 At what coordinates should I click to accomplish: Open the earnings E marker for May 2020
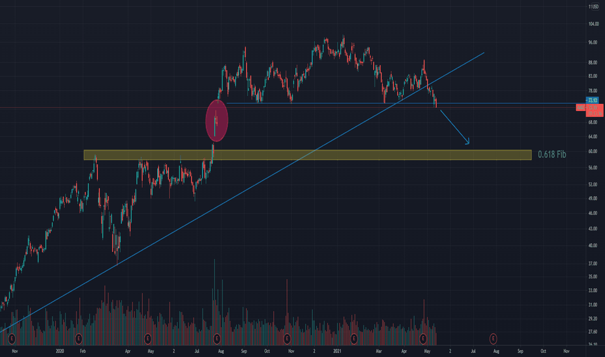coord(147,339)
